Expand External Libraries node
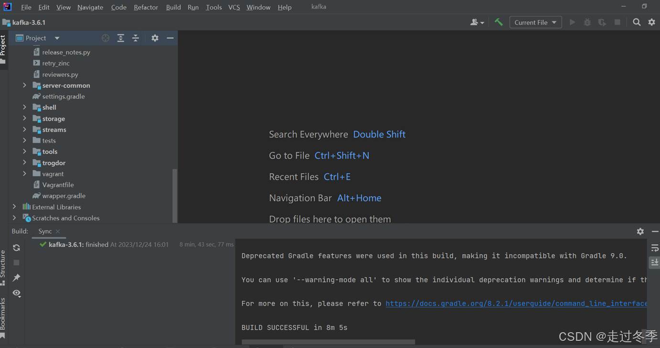660x348 pixels. pyautogui.click(x=14, y=207)
